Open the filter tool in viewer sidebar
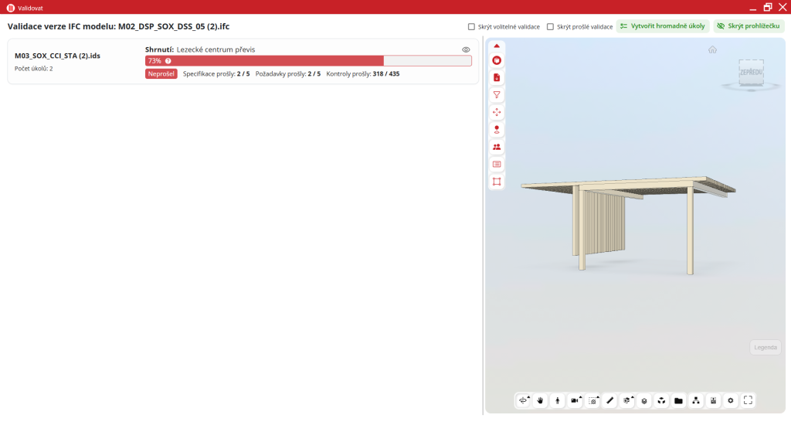 point(497,95)
